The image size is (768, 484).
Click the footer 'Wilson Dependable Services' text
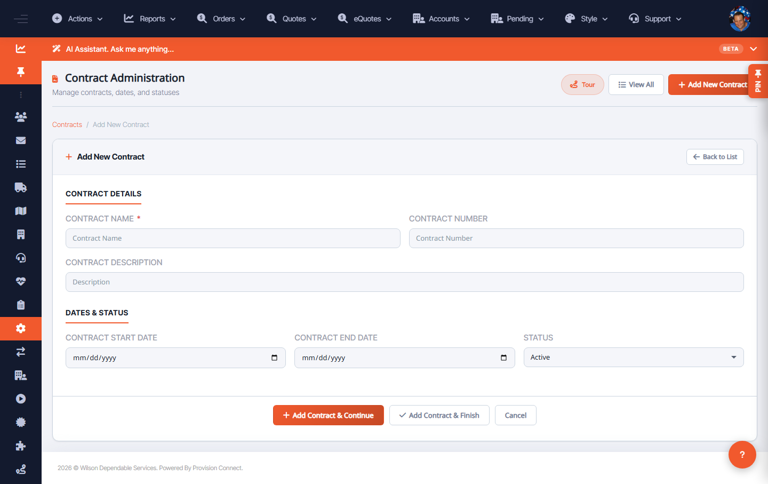(x=118, y=468)
